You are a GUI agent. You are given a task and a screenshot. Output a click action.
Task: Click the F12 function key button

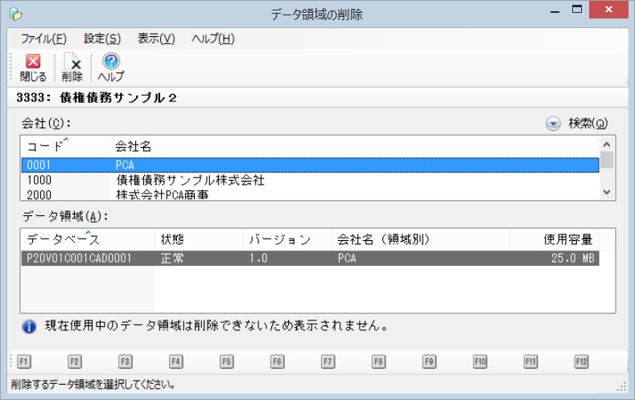click(x=581, y=361)
